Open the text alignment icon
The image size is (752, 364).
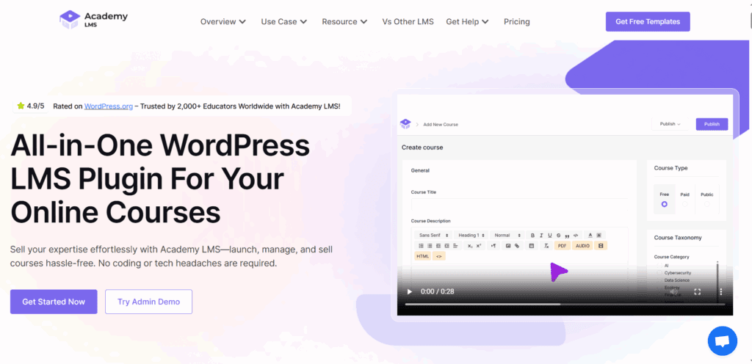(455, 246)
